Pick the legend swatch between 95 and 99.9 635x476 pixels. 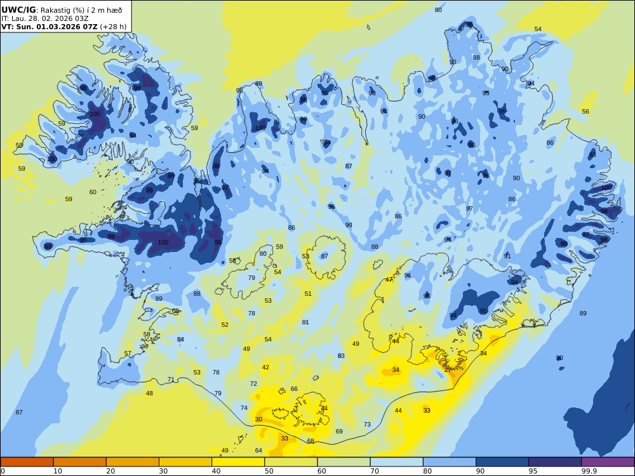click(555, 462)
